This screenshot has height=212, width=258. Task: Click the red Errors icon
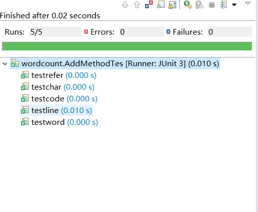(x=86, y=32)
